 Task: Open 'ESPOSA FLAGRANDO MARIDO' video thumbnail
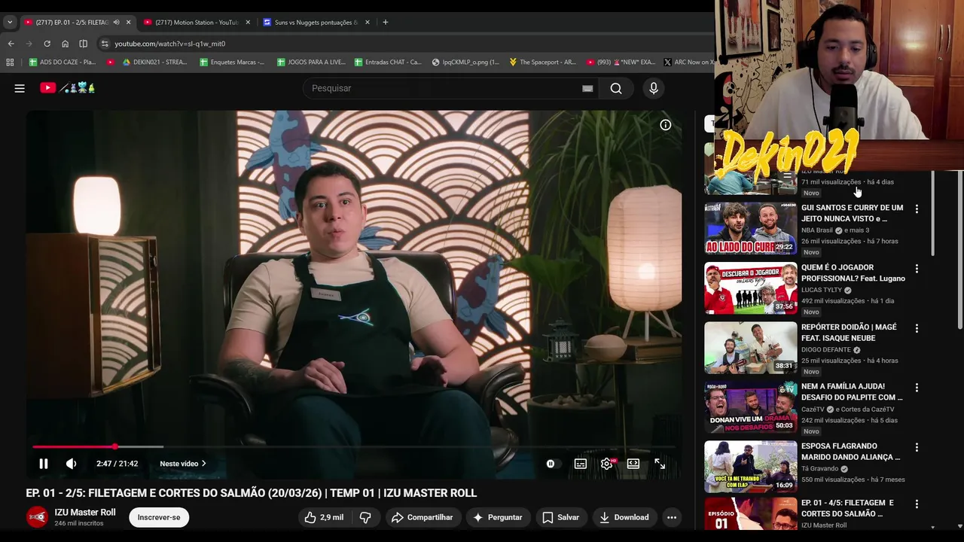750,466
